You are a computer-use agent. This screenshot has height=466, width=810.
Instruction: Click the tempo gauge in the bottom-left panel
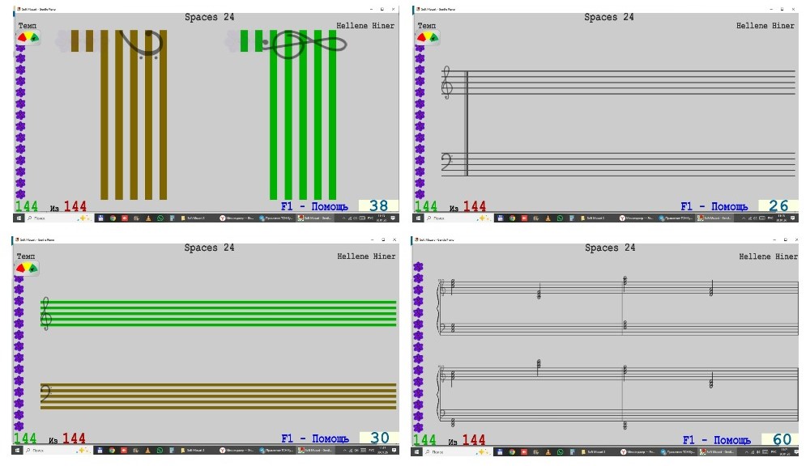28,268
